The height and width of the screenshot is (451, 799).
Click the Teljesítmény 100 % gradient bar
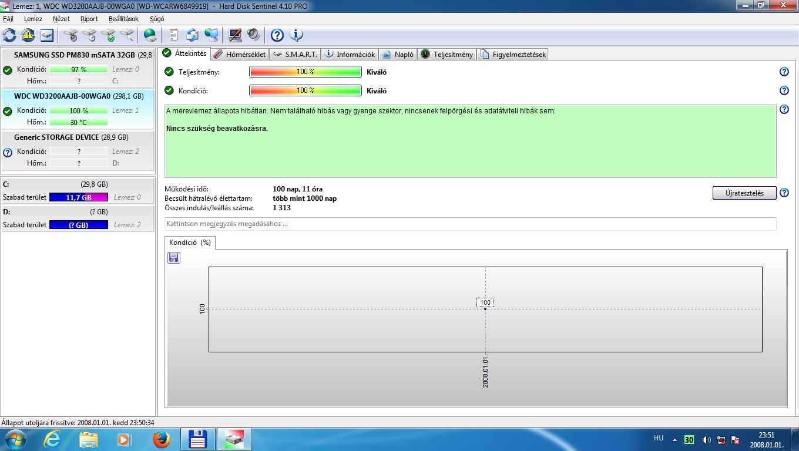click(305, 72)
